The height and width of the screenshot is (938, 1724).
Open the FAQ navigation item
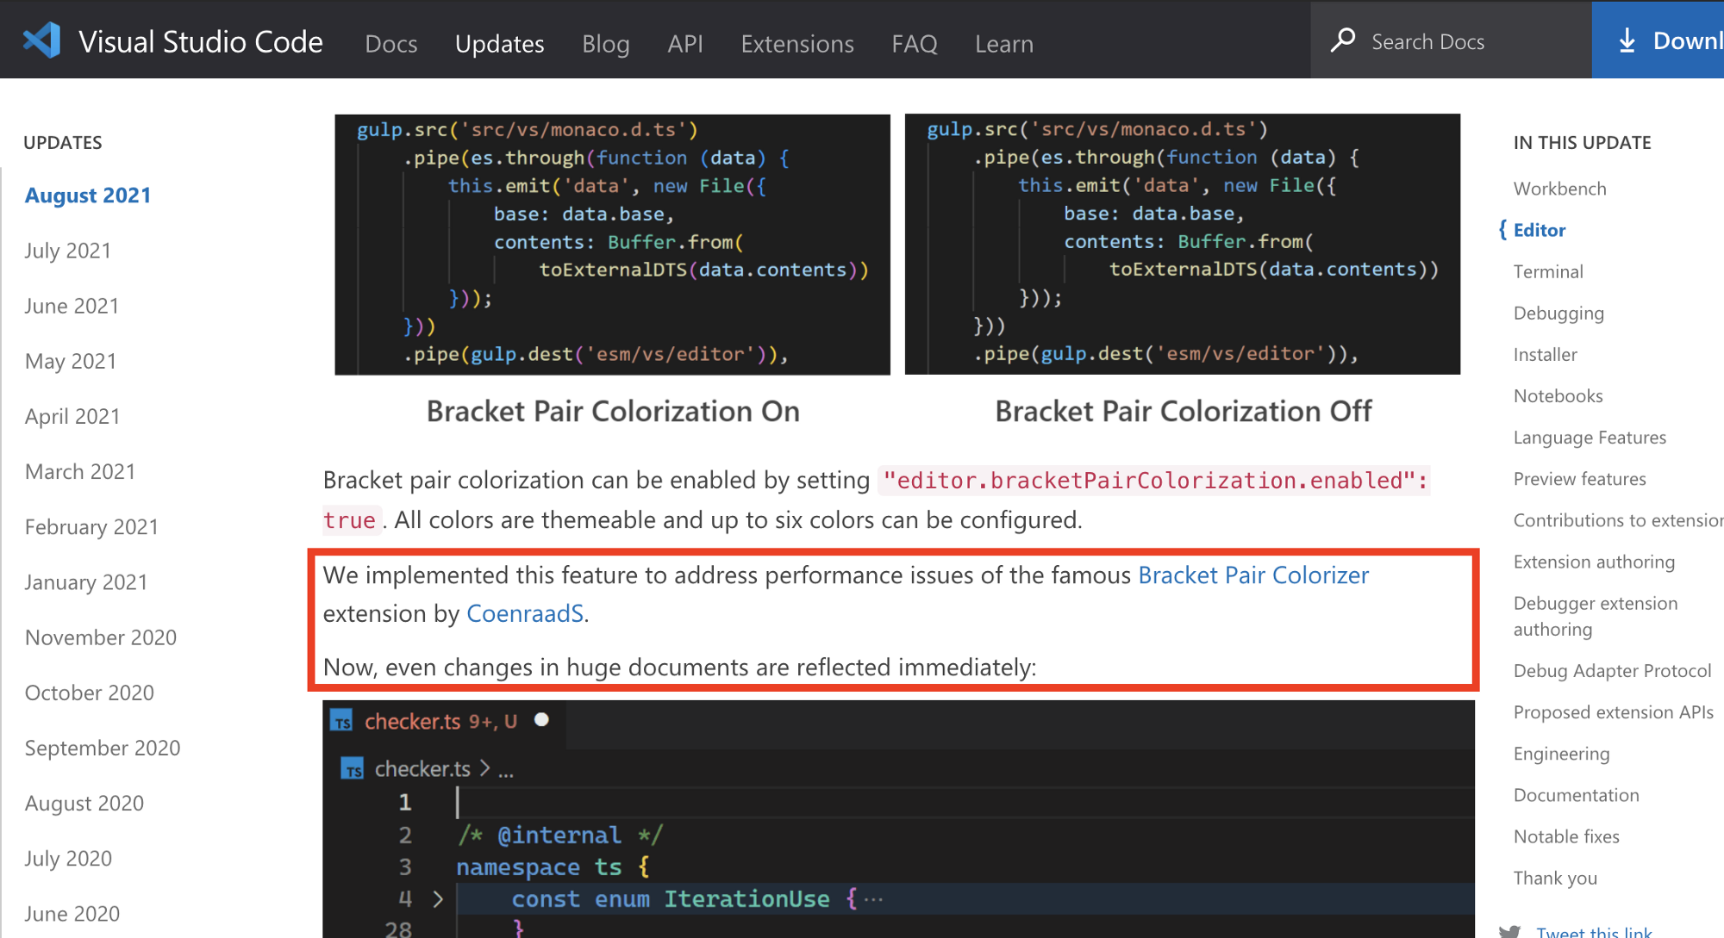pyautogui.click(x=914, y=43)
